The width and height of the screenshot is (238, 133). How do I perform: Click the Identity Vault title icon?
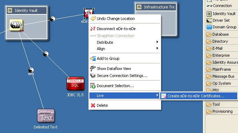click(10, 10)
